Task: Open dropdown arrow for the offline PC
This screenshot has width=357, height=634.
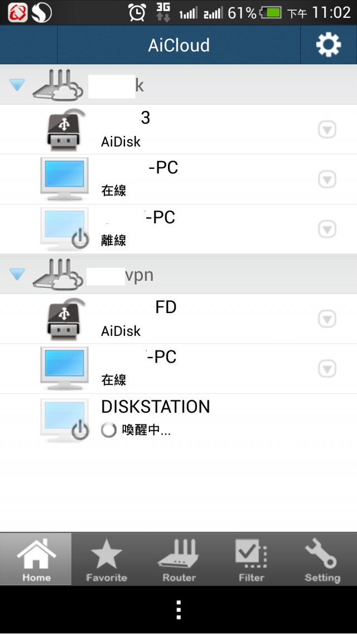Action: (x=327, y=230)
